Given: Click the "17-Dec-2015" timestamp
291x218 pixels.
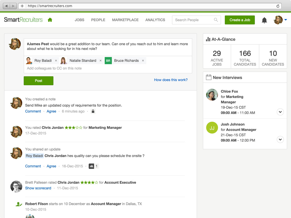Looking at the screenshot, I should [x=36, y=133].
